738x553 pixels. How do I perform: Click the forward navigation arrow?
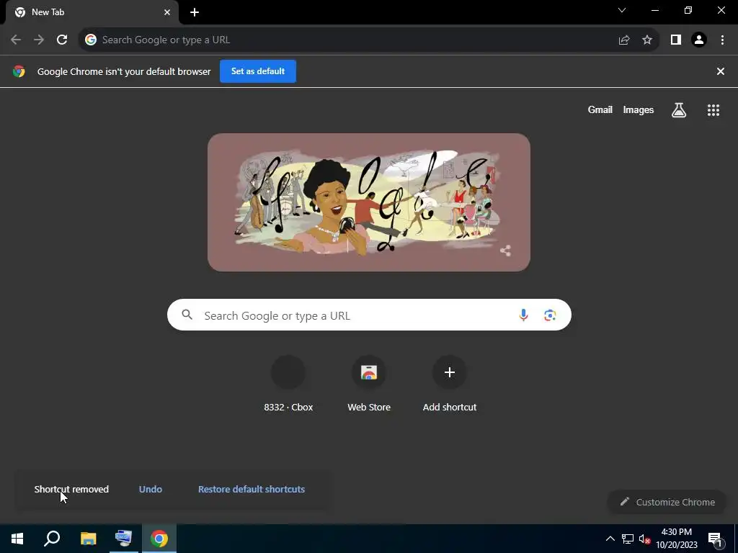pyautogui.click(x=39, y=40)
